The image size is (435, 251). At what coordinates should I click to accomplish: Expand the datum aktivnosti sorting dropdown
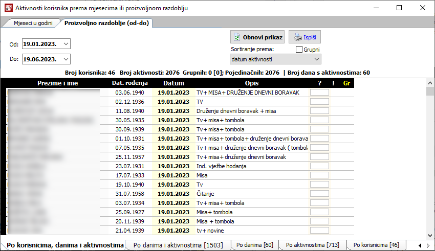point(316,60)
